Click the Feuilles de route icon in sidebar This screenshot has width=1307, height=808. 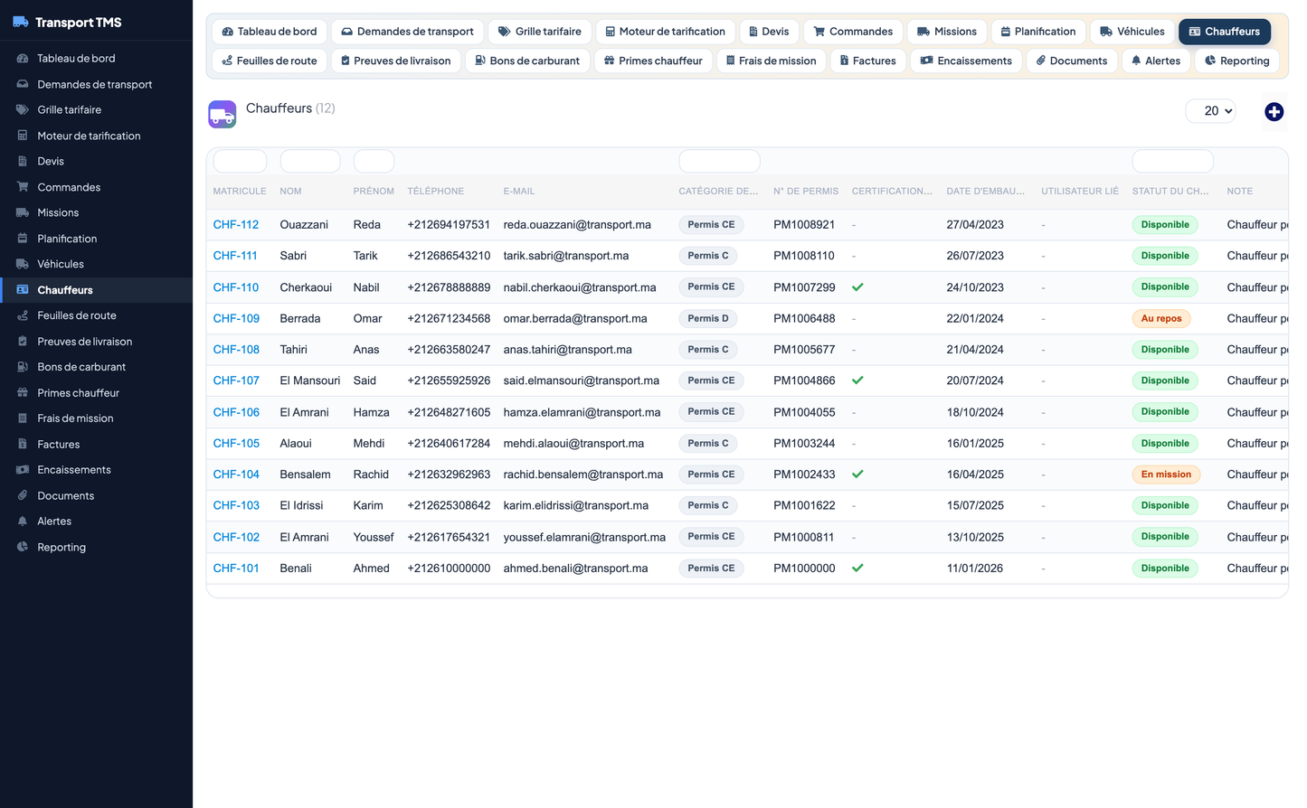coord(23,315)
